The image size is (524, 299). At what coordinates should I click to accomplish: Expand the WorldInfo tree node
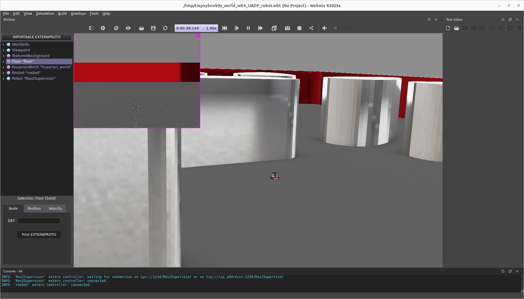[3, 44]
